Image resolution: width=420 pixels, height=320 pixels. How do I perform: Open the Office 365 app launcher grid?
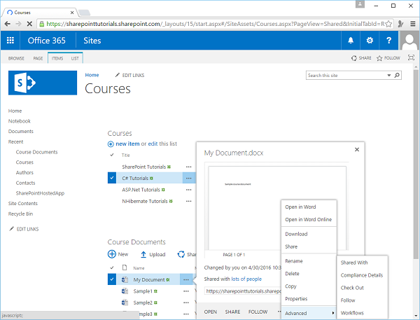[10, 40]
